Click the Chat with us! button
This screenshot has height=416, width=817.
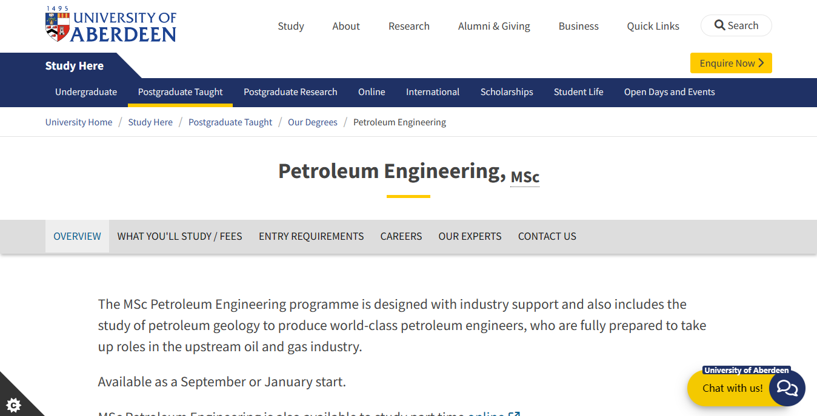tap(732, 388)
